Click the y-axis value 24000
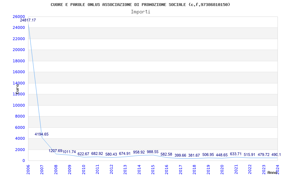Image resolution: width=281 pixels, height=176 pixels. click(19, 28)
